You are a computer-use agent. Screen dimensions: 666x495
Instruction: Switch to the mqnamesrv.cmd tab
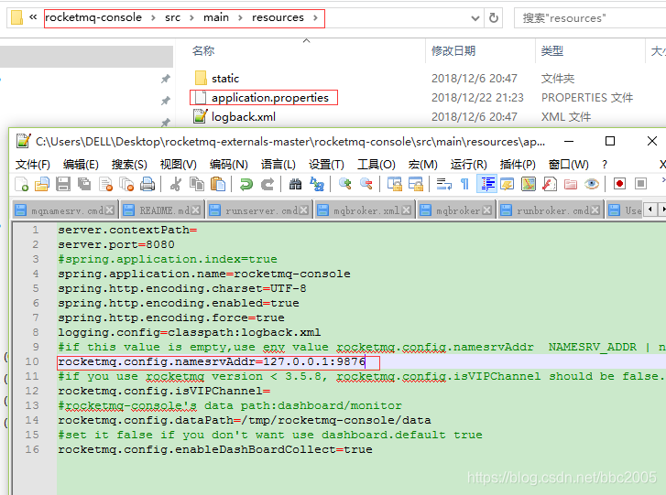[64, 210]
